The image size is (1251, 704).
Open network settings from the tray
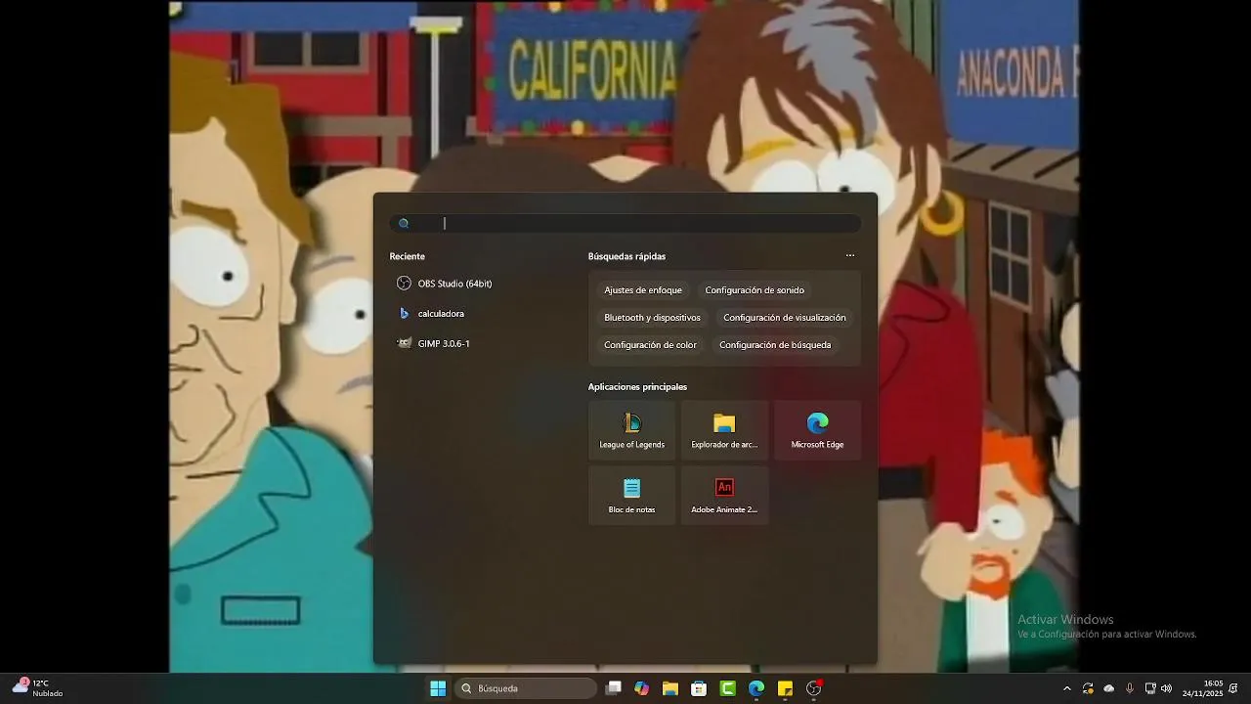click(1150, 688)
